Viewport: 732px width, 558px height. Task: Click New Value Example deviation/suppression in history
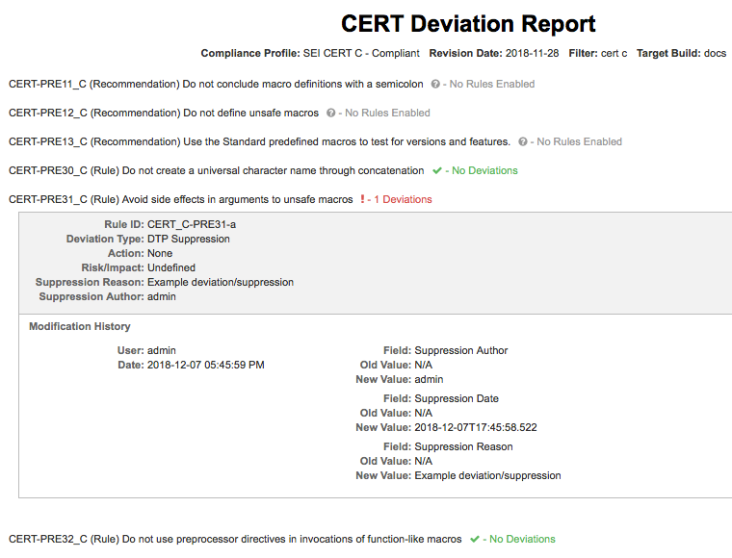pyautogui.click(x=488, y=475)
